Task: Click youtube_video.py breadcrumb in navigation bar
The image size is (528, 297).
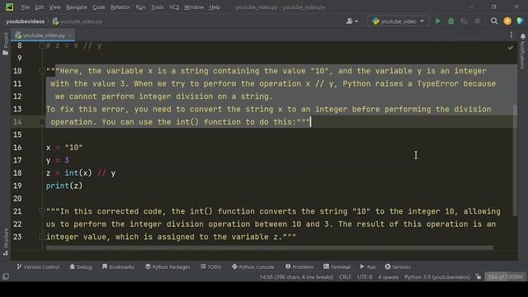Action: (x=77, y=21)
